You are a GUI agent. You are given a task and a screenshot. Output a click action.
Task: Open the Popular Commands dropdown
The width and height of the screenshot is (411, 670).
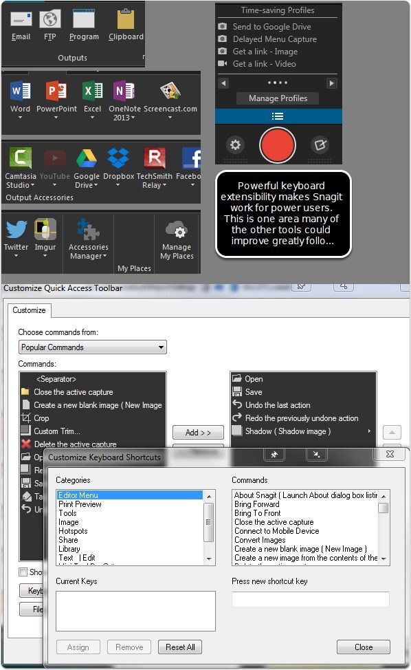[93, 347]
